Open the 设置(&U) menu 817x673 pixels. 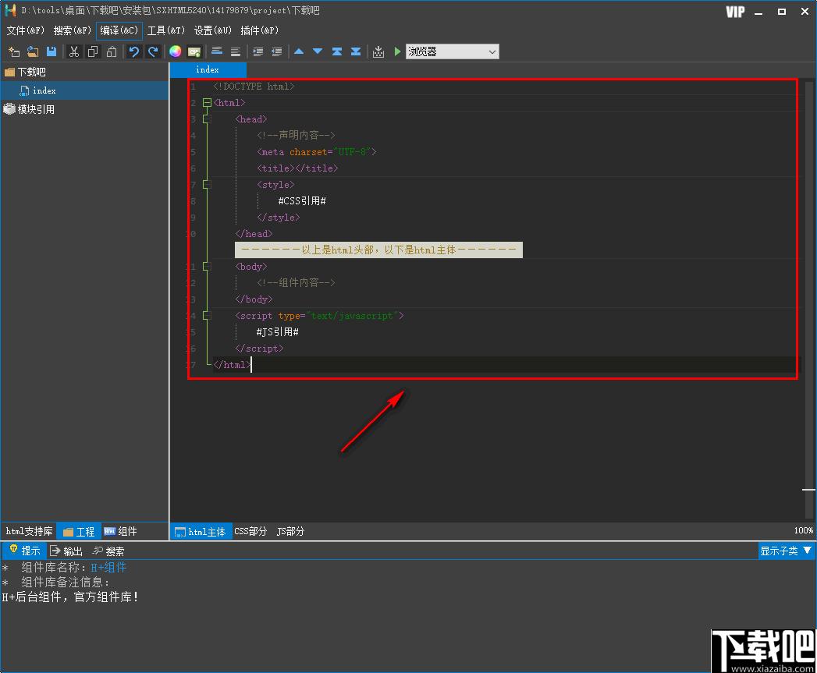(212, 30)
